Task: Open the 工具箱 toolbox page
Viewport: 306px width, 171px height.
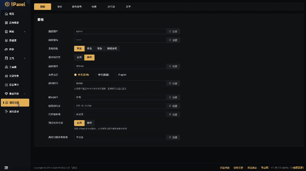Action: coord(12,67)
